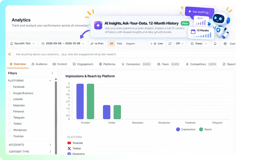Click the 12 Months calendar icon
The image size is (257, 160).
[193, 31]
